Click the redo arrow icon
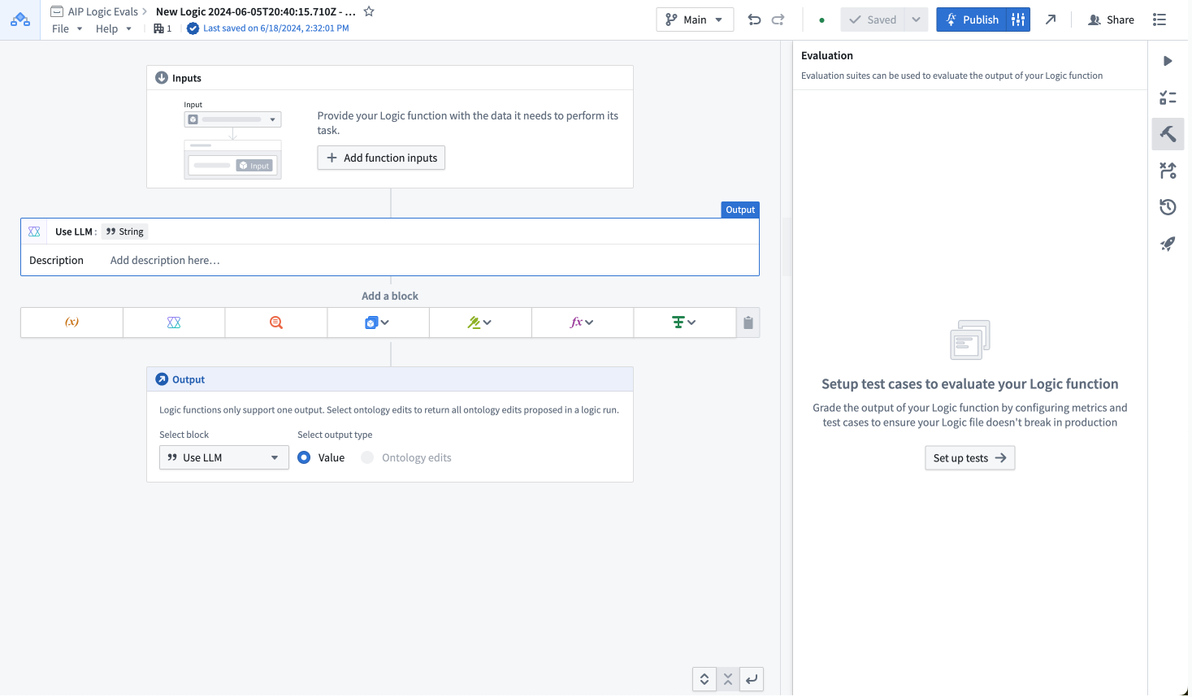The width and height of the screenshot is (1192, 697). pyautogui.click(x=778, y=19)
